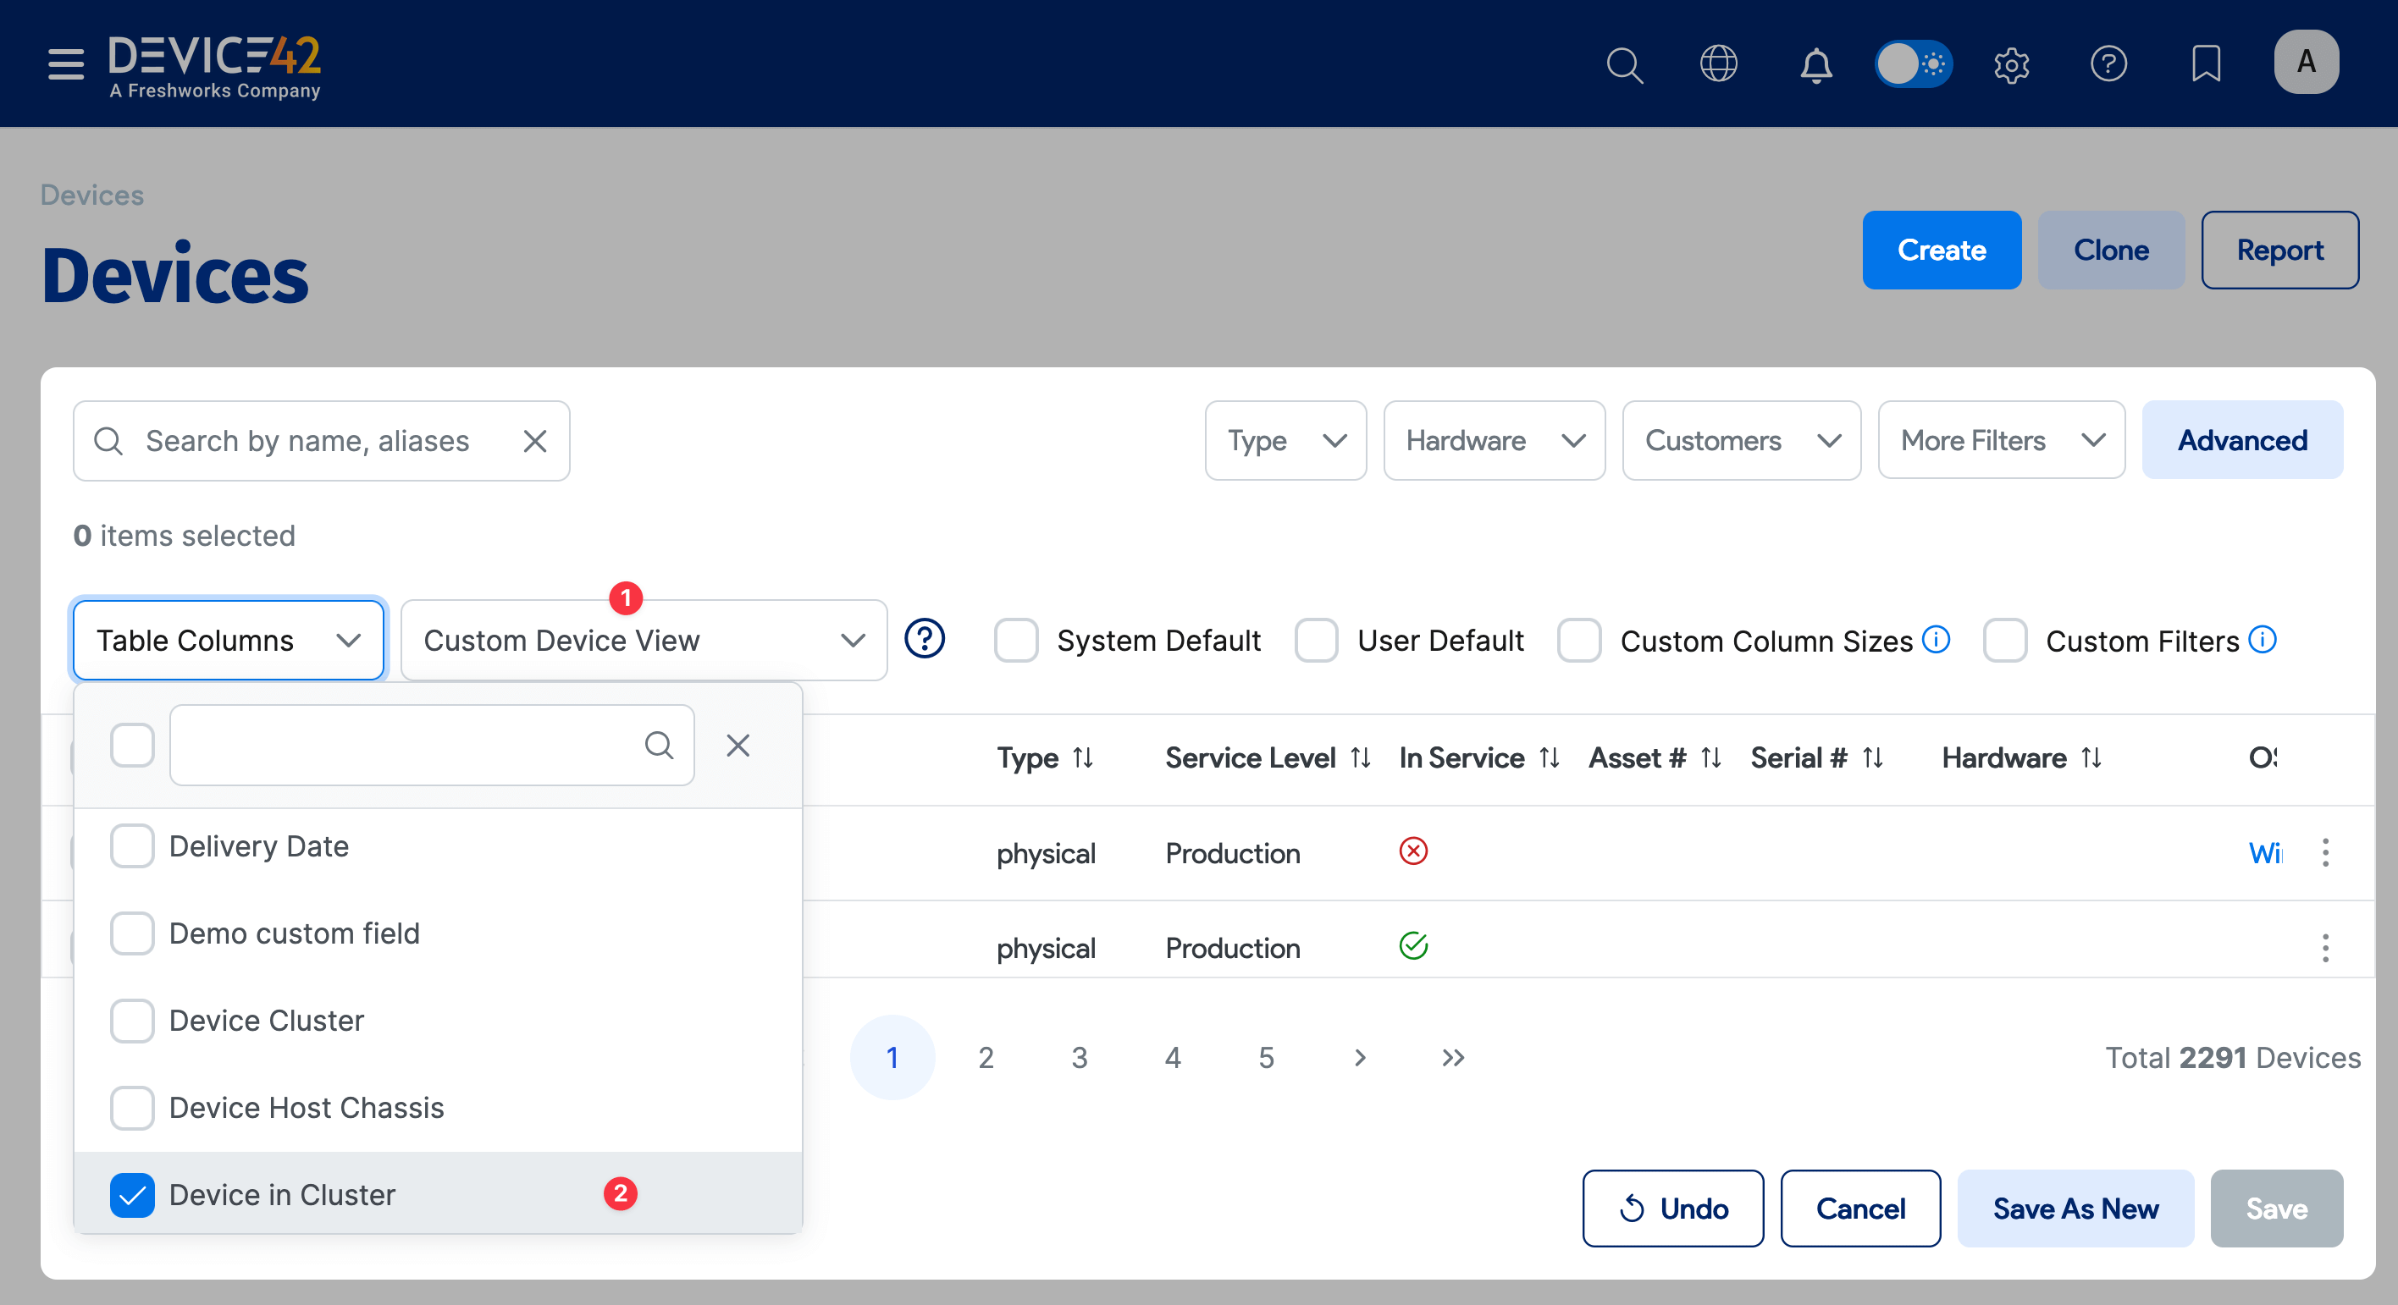Image resolution: width=2398 pixels, height=1305 pixels.
Task: Click Custom Column Sizes info icon
Action: (x=1937, y=639)
